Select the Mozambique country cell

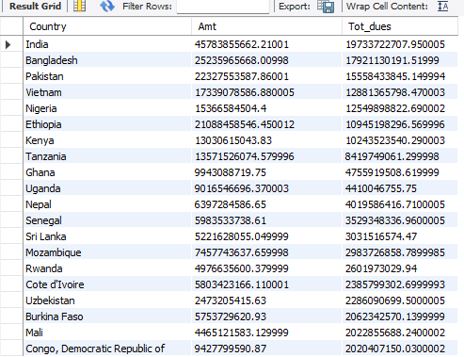coord(107,252)
